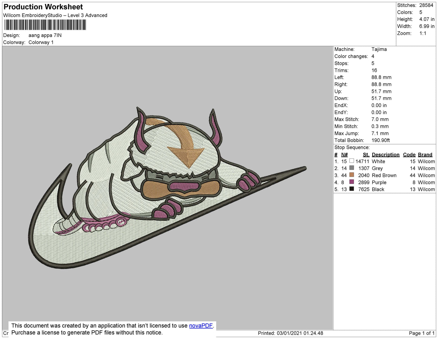Pick the Purple thread color swatch
Image resolution: width=438 pixels, height=339 pixels.
click(x=352, y=182)
